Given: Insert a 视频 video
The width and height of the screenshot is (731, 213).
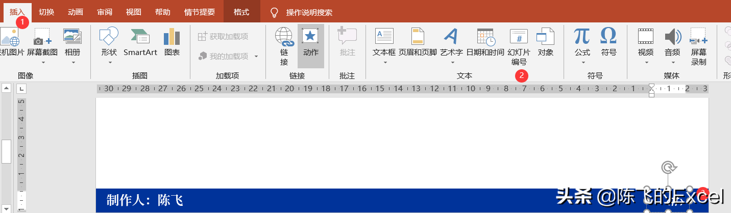Looking at the screenshot, I should [x=646, y=42].
